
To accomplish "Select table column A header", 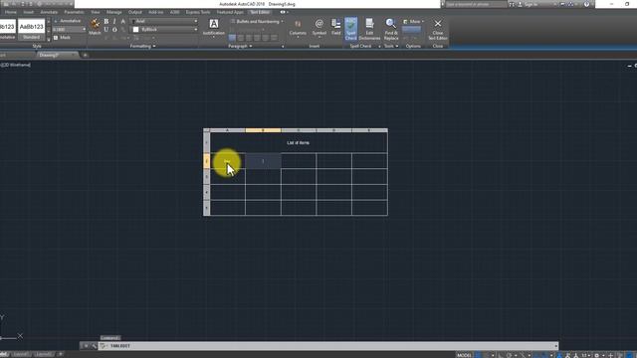I will 228,130.
